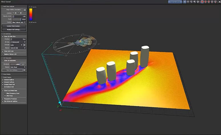Select the pan view tool
This screenshot has width=221, height=135.
click(188, 2)
